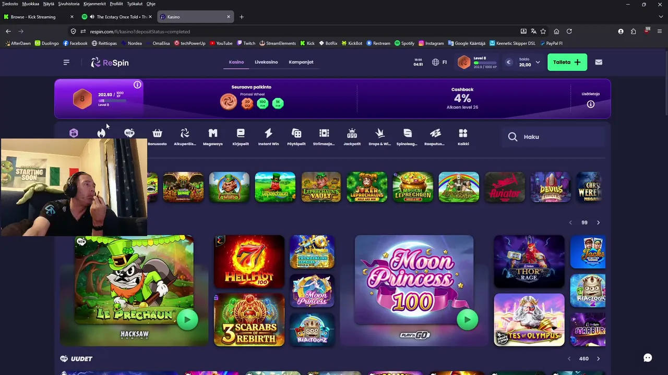Open the live chat bubble icon
The image size is (668, 375).
tap(648, 358)
